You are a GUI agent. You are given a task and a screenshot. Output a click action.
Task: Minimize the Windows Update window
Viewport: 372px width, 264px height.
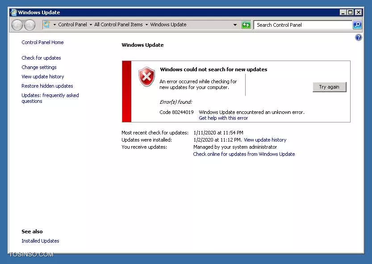(x=343, y=12)
